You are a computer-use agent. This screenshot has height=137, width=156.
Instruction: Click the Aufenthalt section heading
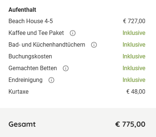(x=22, y=10)
